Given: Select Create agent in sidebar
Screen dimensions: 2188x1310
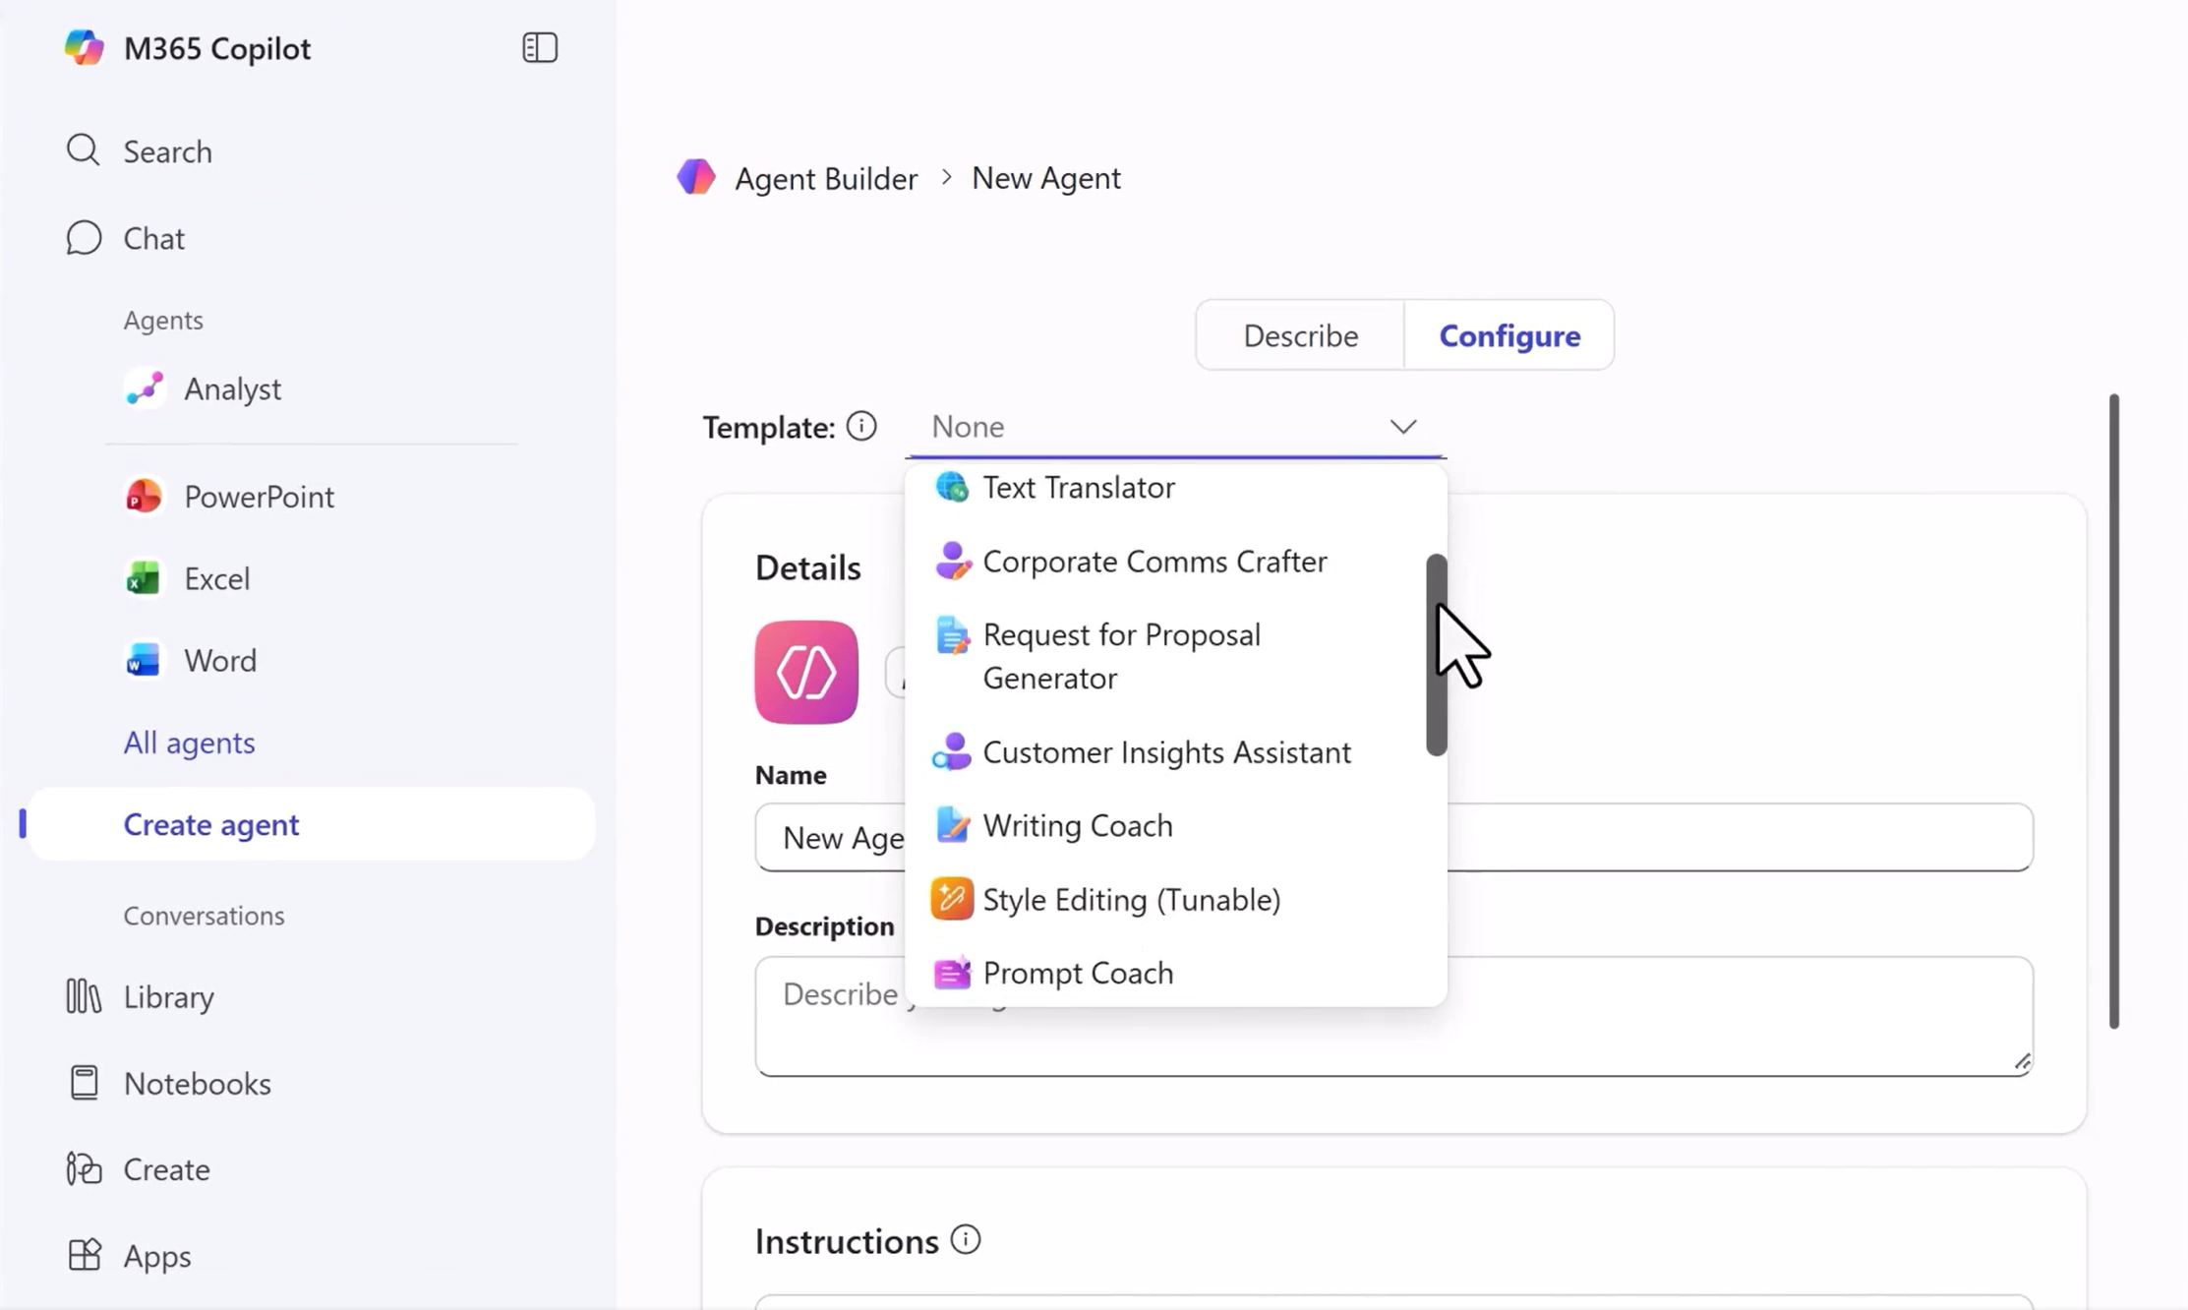Looking at the screenshot, I should pos(312,824).
